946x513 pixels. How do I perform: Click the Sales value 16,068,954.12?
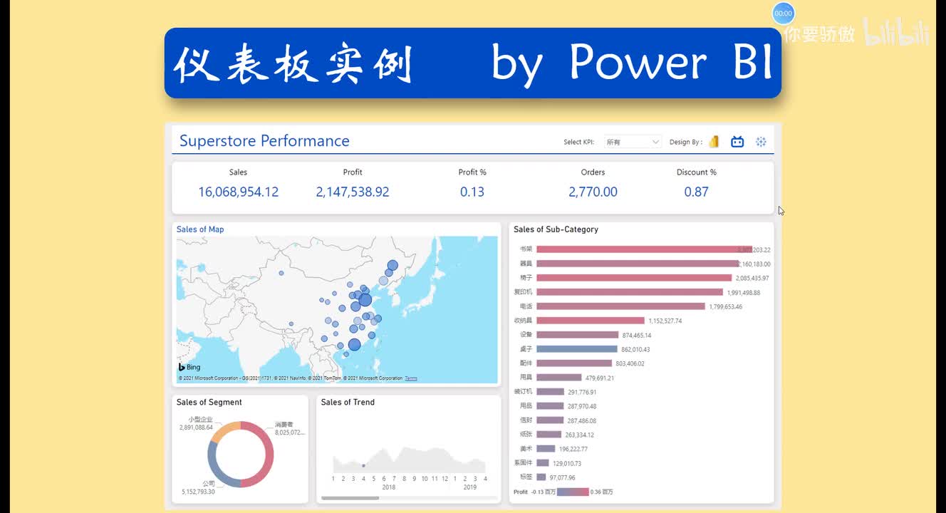[238, 192]
